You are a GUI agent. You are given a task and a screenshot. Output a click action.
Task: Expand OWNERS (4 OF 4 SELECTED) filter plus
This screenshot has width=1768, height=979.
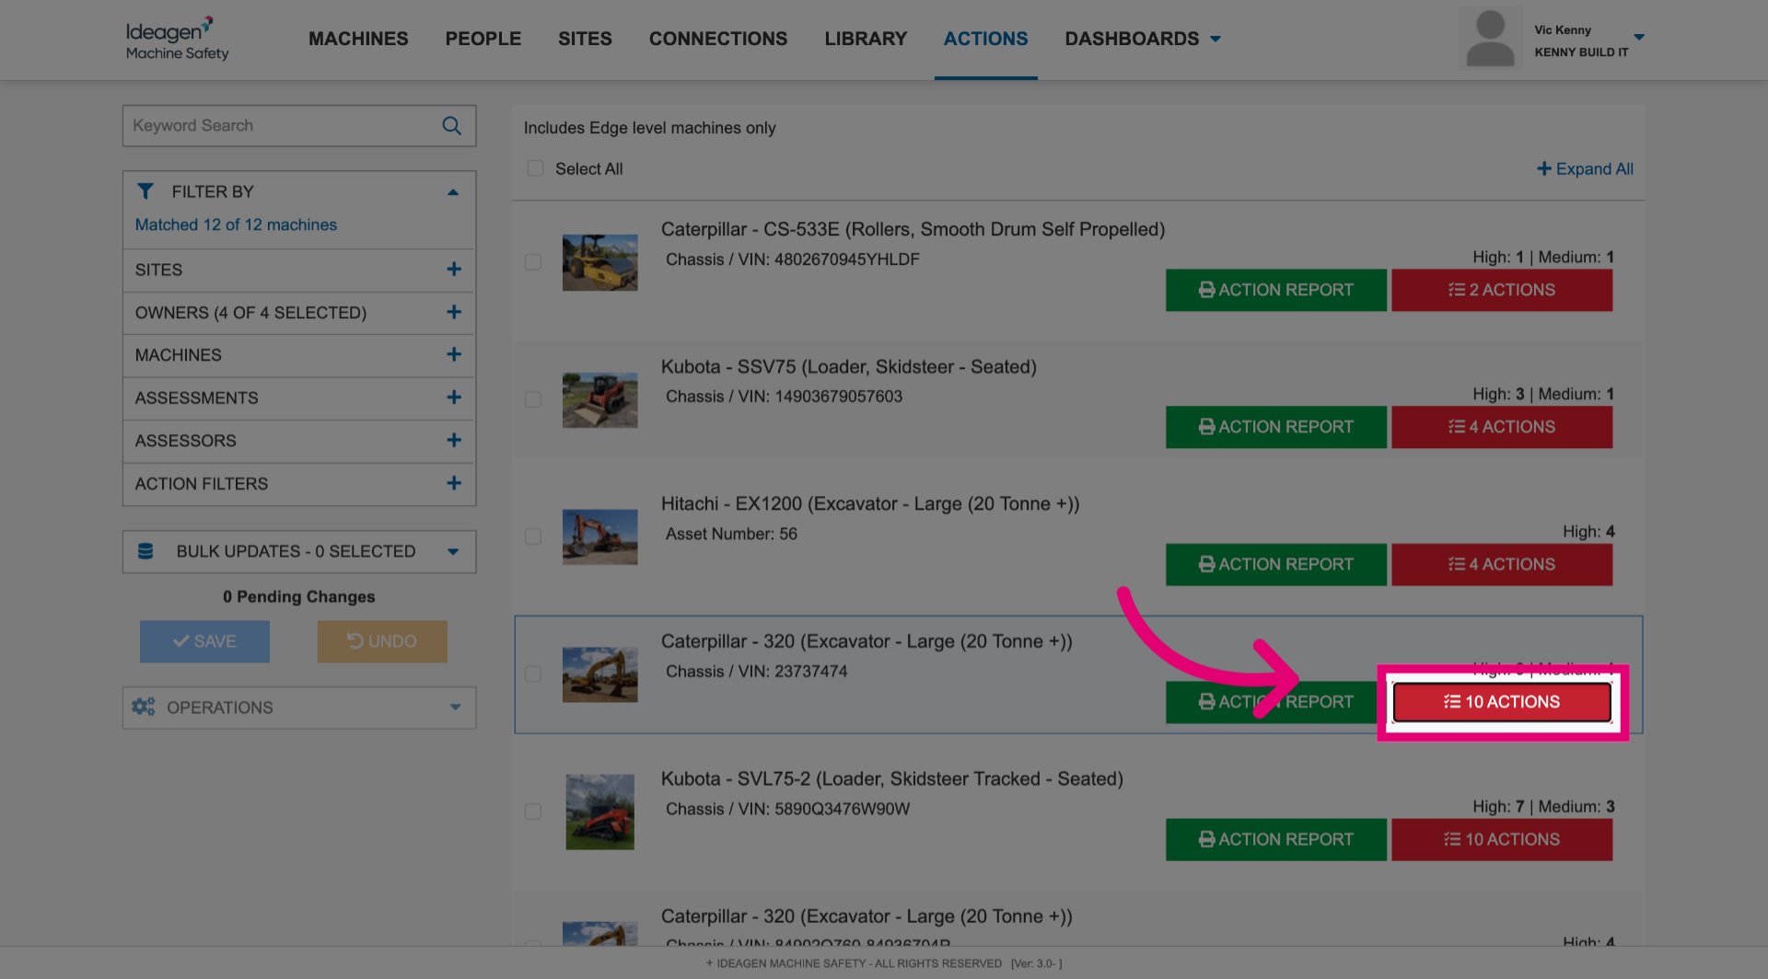pyautogui.click(x=454, y=312)
